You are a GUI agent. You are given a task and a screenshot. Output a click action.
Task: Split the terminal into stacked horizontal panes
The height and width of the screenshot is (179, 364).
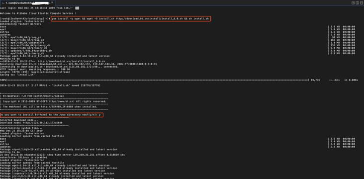362,3
